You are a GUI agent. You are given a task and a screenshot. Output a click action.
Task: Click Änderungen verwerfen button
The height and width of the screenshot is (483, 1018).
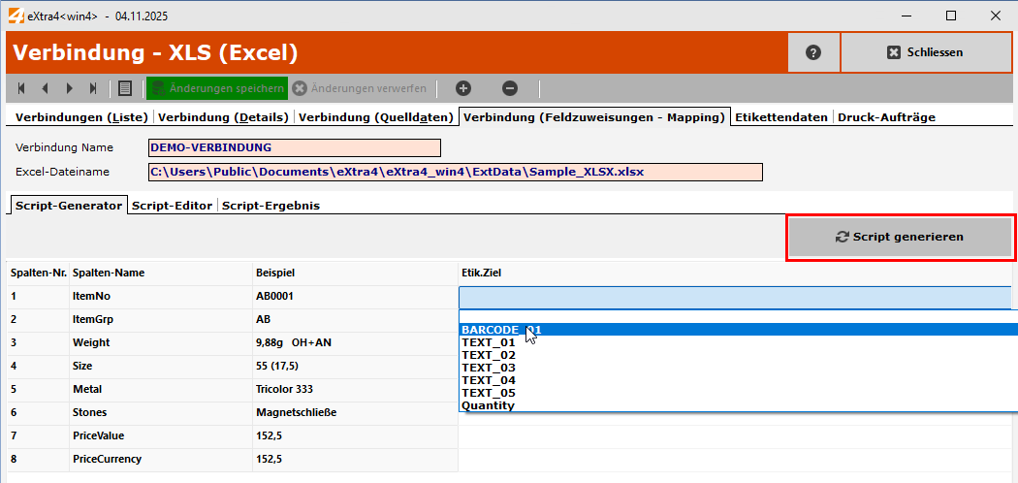[x=360, y=88]
